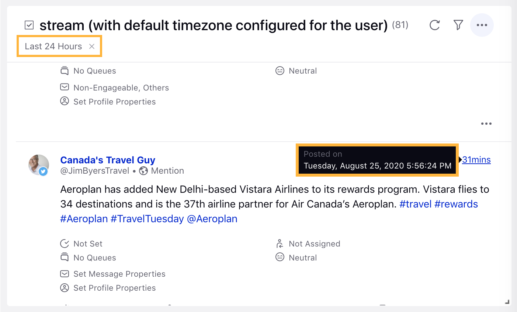Open stream options via header ellipsis button
517x312 pixels.
[x=482, y=25]
